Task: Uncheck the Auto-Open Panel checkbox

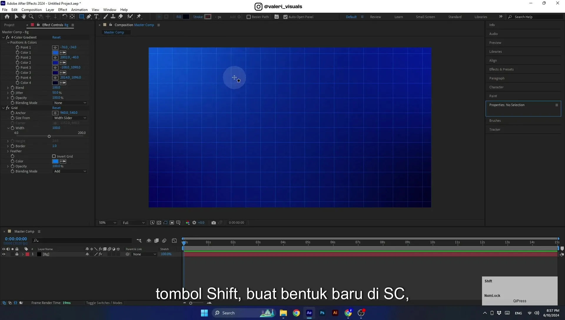Action: (285, 17)
